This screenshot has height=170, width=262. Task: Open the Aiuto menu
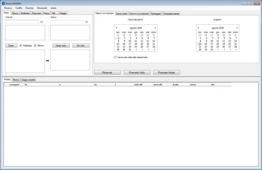(x=54, y=8)
